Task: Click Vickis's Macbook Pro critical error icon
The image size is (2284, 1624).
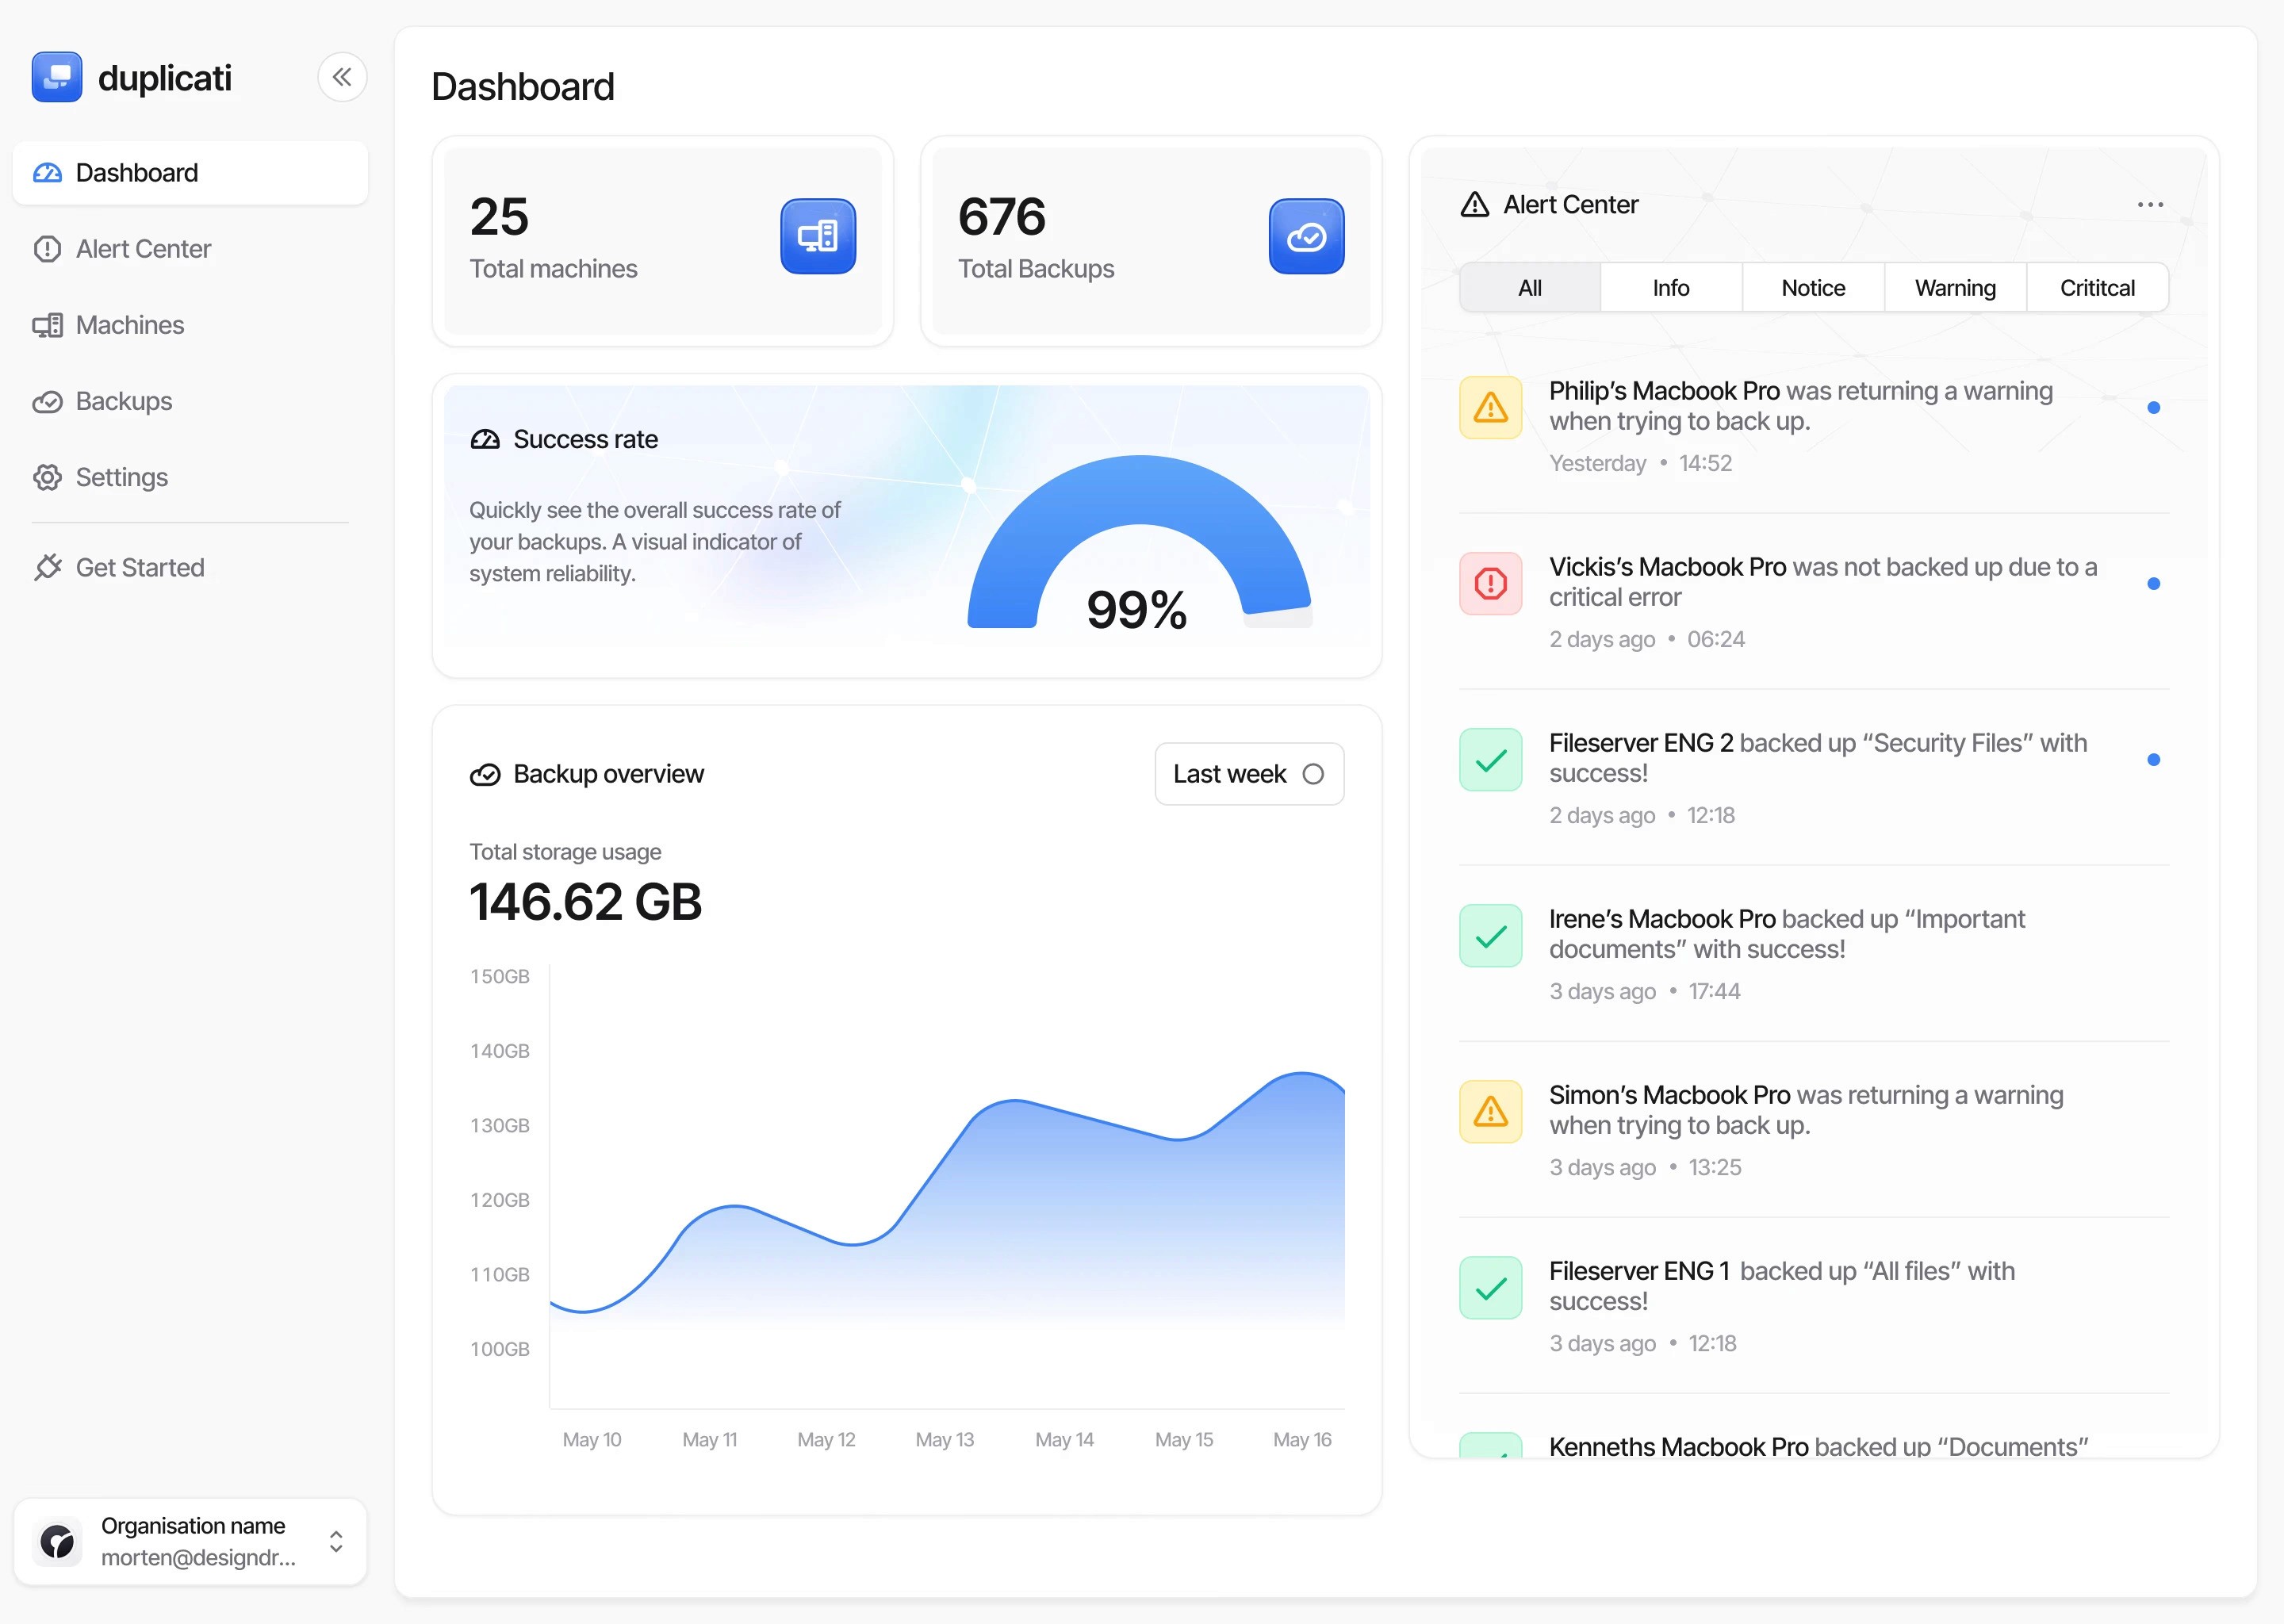Action: (1490, 583)
